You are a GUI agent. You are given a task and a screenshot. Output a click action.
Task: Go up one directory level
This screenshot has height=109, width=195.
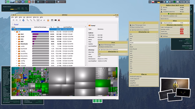coord(20,20)
